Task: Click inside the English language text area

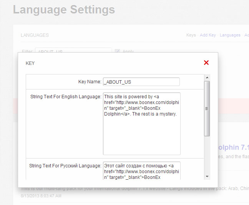Action: [141, 123]
